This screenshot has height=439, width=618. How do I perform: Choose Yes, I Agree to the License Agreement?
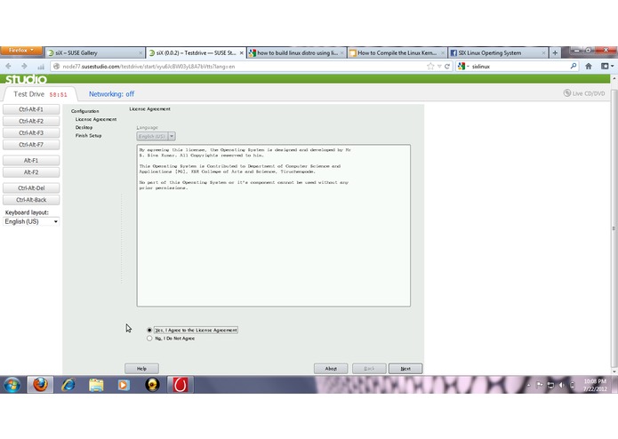[192, 331]
